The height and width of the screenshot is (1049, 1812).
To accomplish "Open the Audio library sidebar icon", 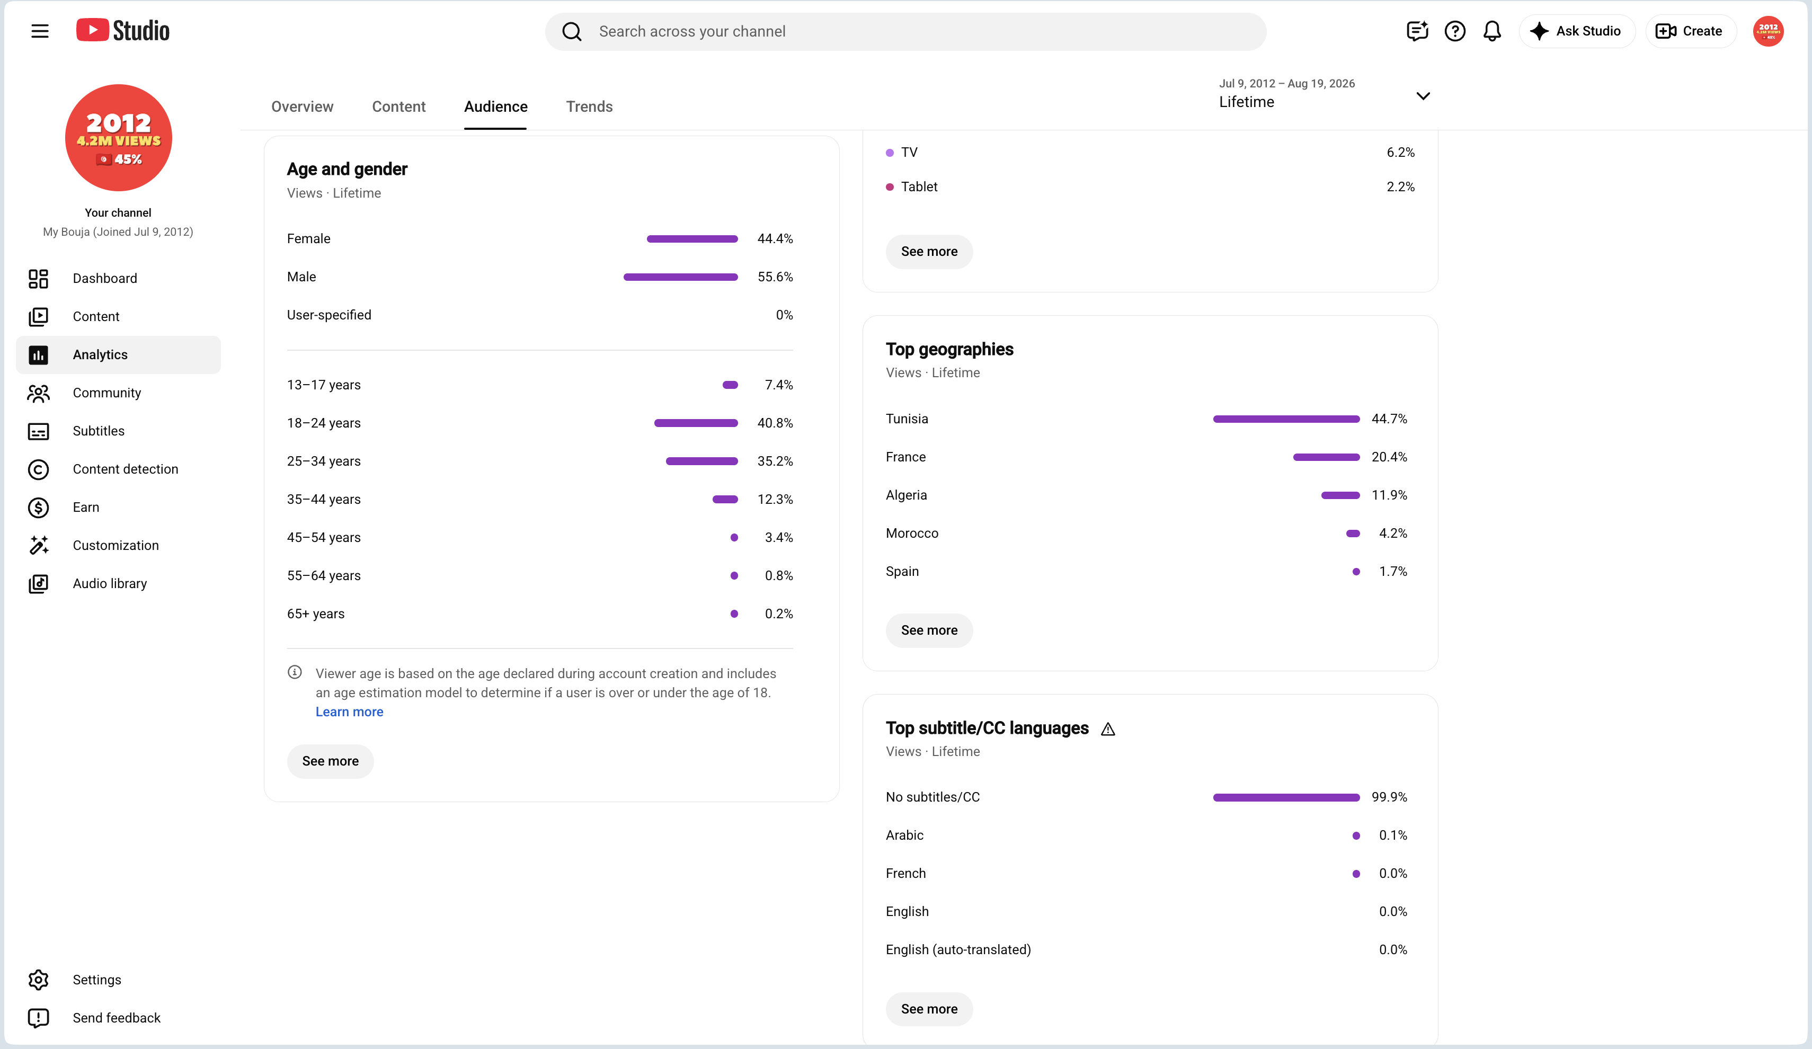I will coord(38,583).
